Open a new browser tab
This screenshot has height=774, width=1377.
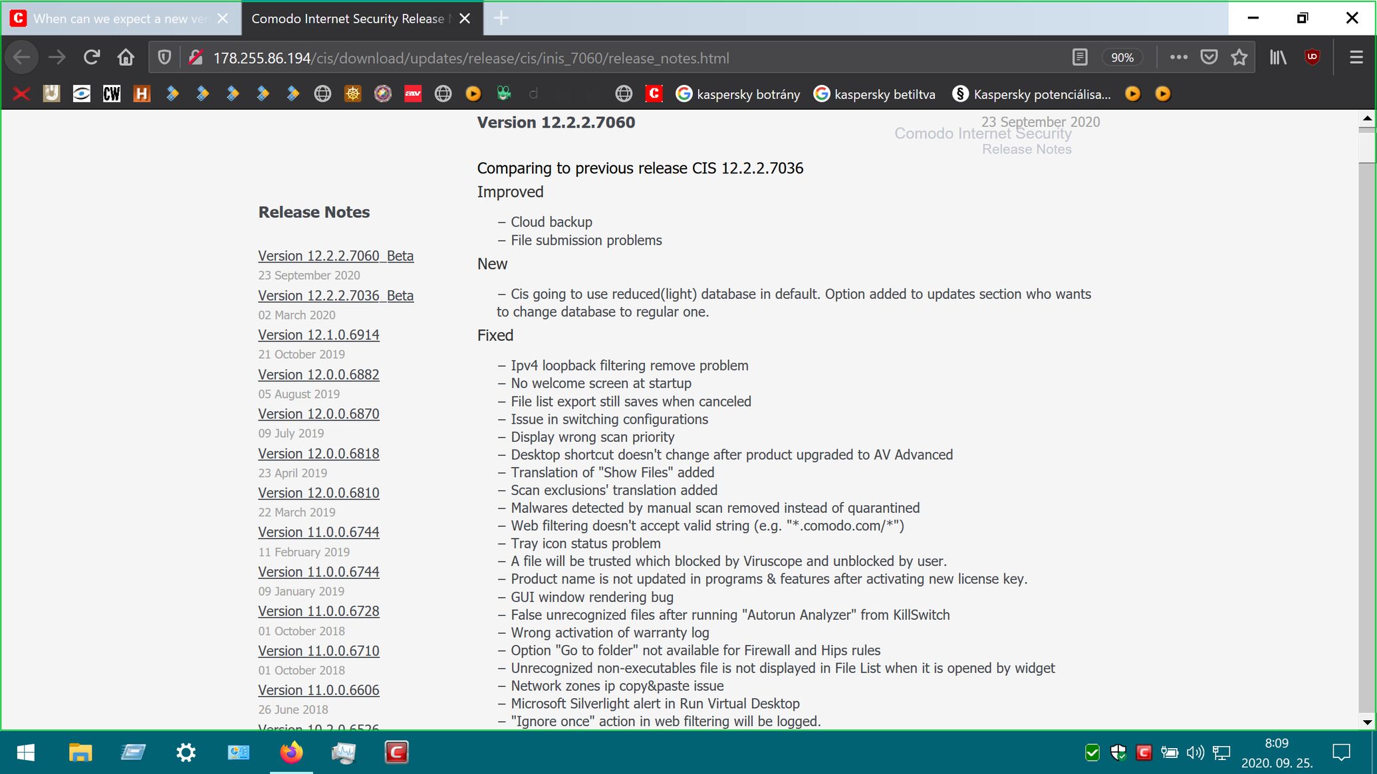point(501,19)
